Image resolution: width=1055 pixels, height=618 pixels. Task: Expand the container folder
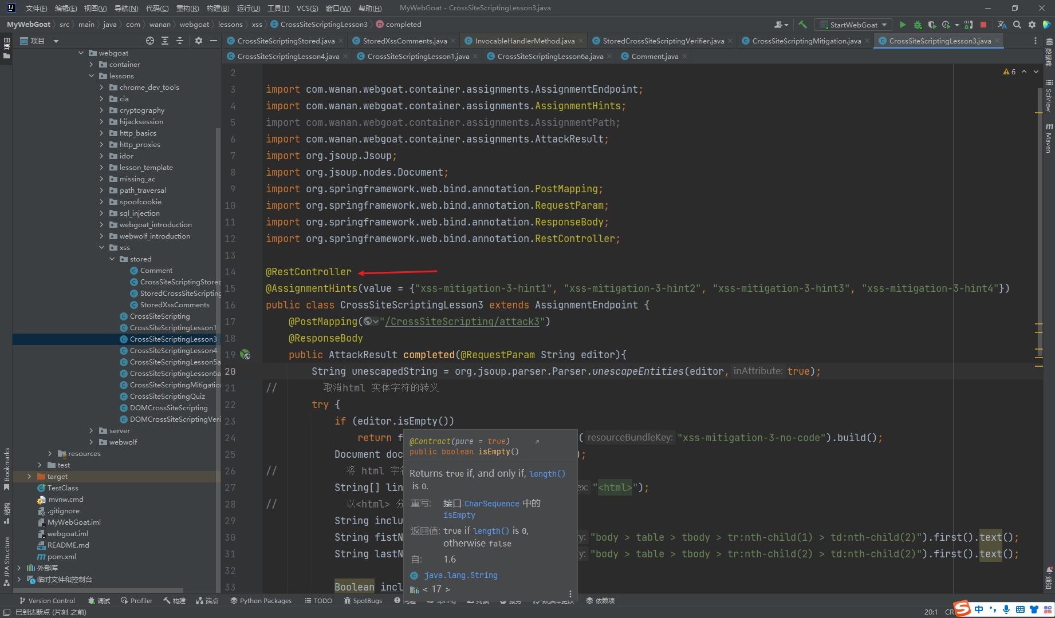pyautogui.click(x=91, y=64)
